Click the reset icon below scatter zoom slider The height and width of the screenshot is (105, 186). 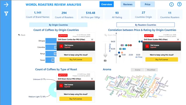105,61
